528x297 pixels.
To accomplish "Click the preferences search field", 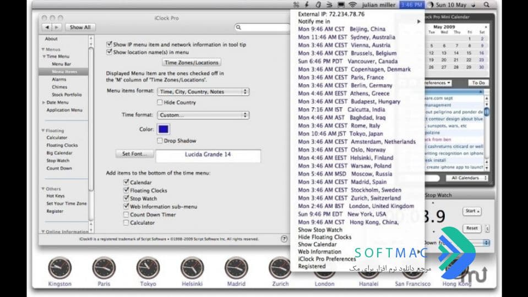I will coord(262,28).
